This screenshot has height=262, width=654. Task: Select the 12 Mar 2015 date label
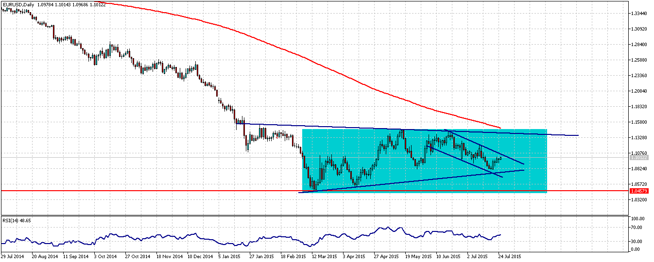pos(324,256)
